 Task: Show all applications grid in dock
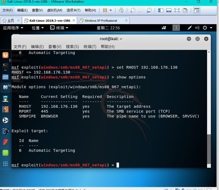pos(5,164)
